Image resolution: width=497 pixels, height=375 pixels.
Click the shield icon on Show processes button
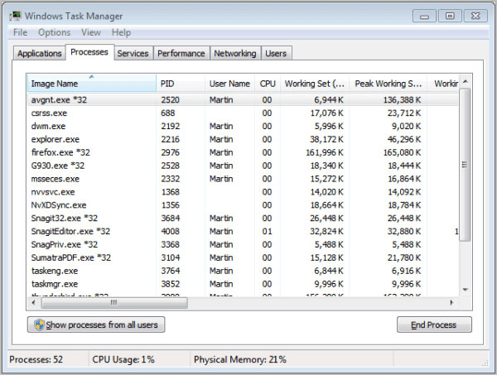point(39,325)
